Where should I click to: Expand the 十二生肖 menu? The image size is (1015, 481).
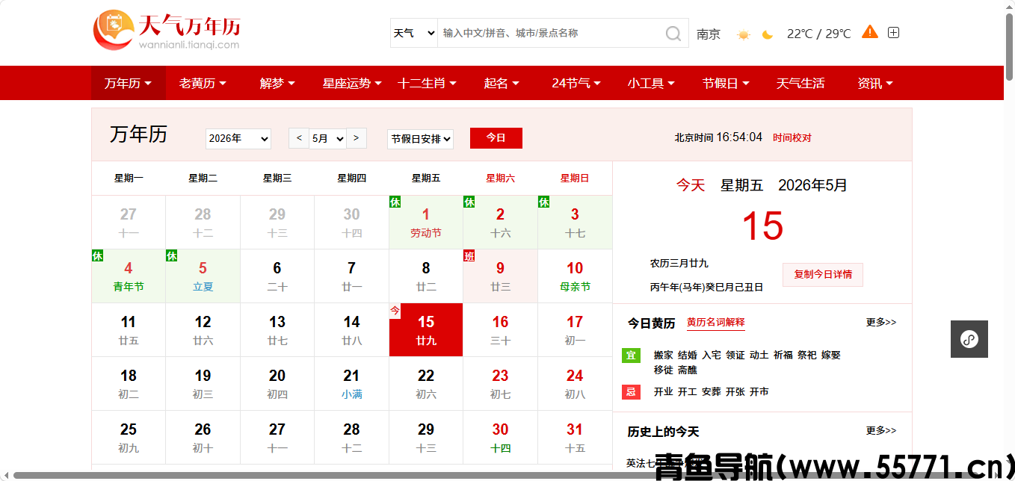427,83
